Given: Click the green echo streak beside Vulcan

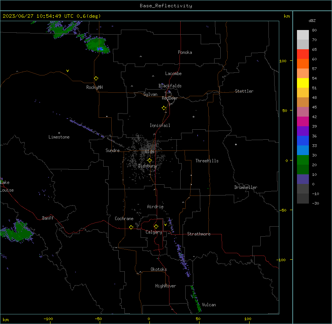Looking at the screenshot, I should click(196, 299).
